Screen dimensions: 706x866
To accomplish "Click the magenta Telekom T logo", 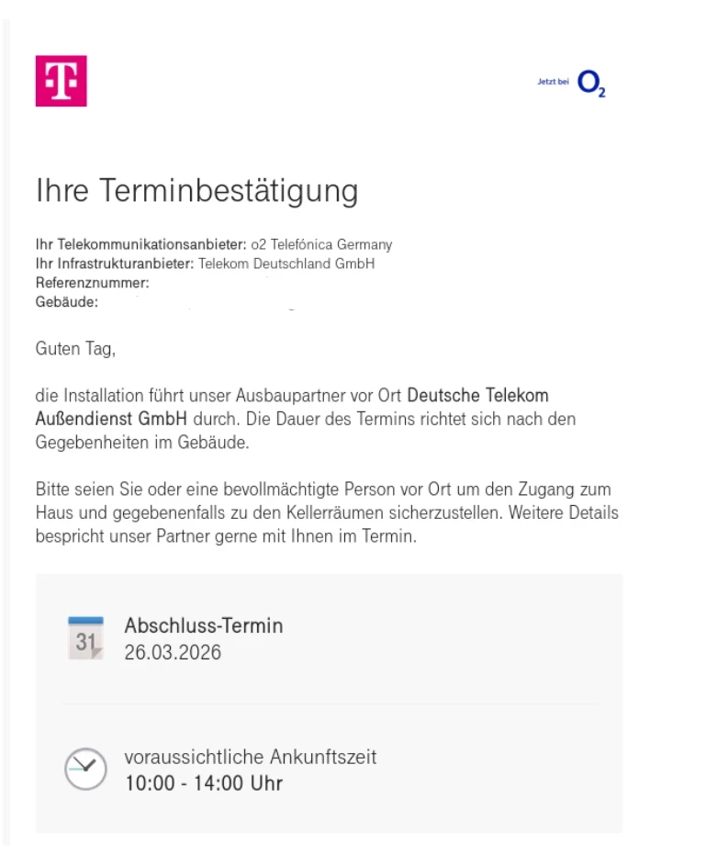I will point(62,81).
